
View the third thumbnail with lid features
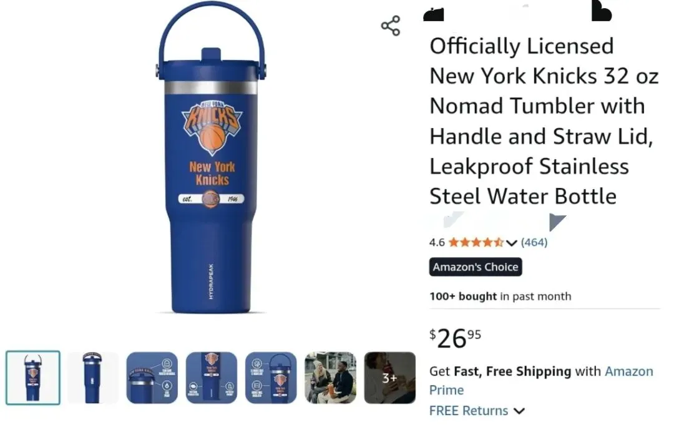[152, 378]
